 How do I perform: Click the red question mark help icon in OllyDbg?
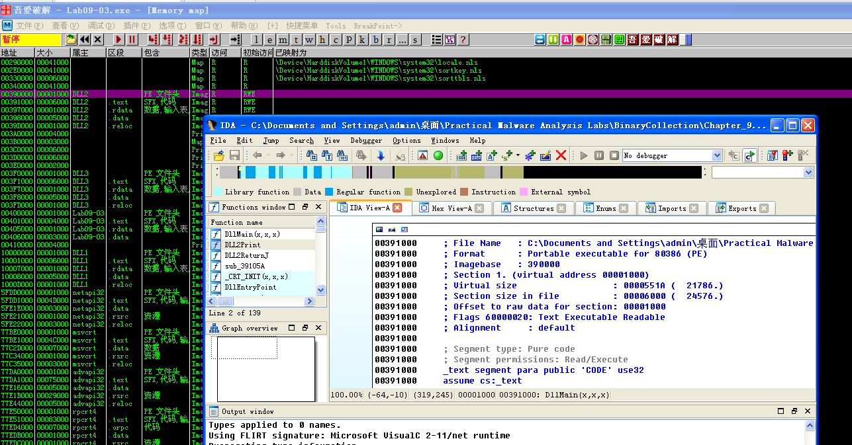pyautogui.click(x=463, y=40)
